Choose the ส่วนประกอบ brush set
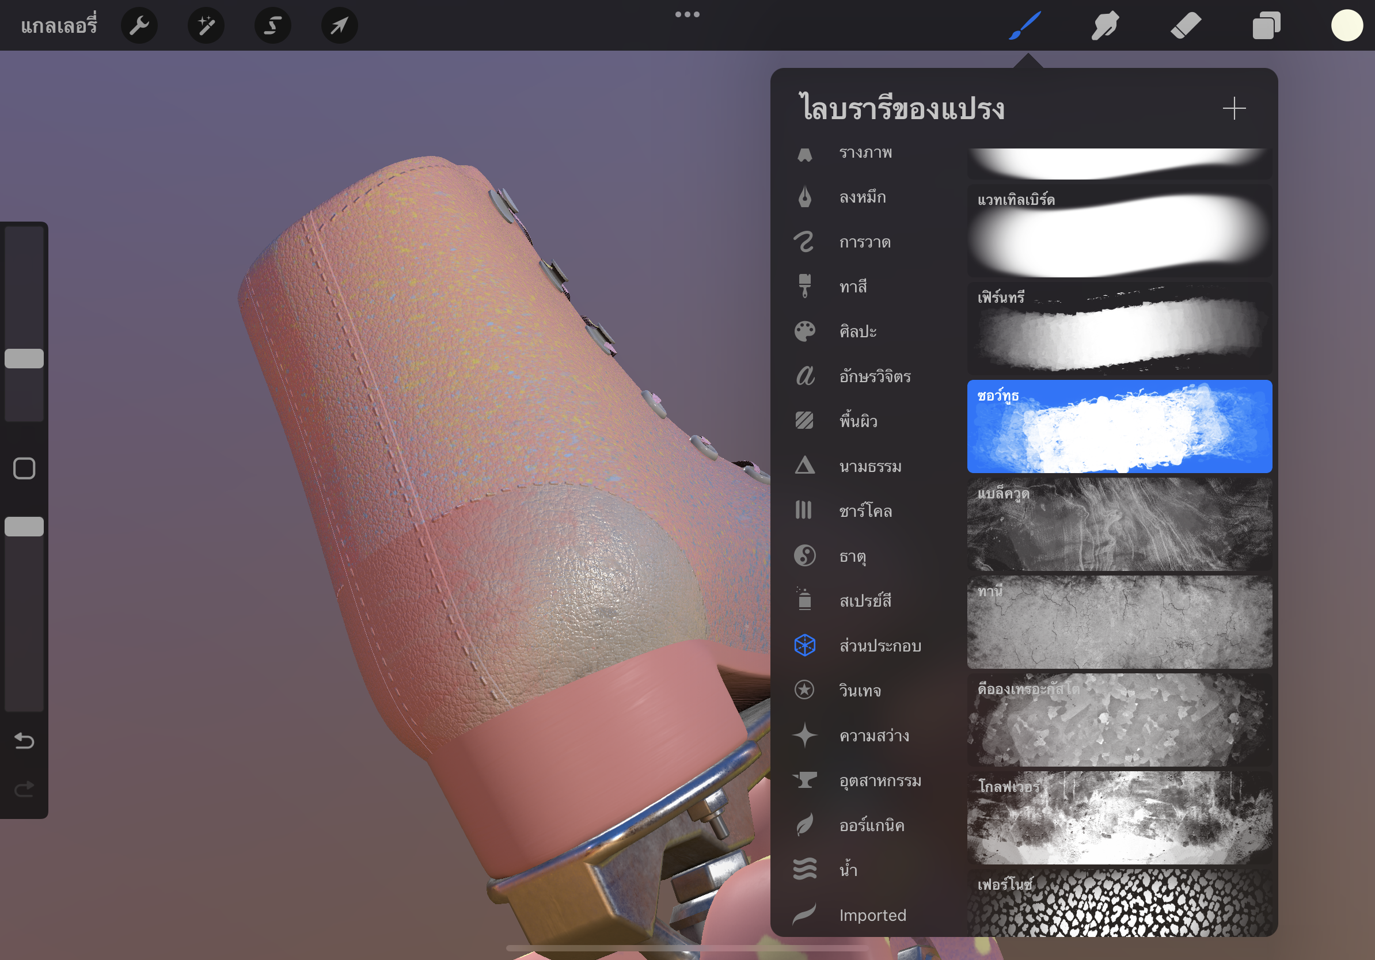 (879, 645)
